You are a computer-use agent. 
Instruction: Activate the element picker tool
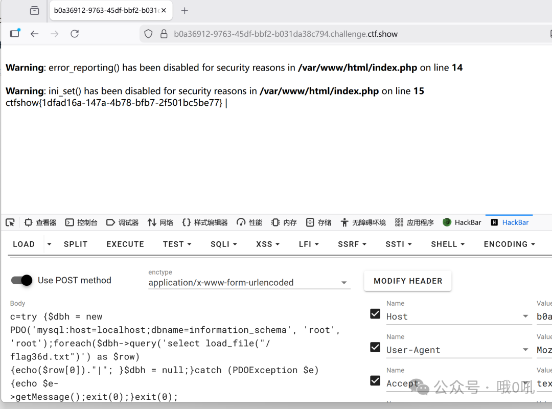[x=10, y=222]
